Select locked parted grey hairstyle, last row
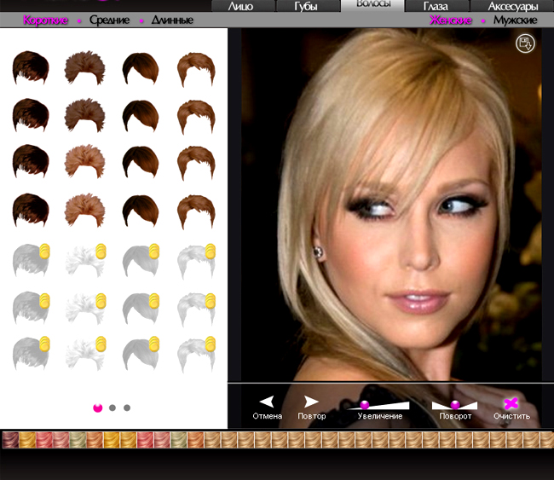Viewport: 554px width, 480px height. click(196, 355)
